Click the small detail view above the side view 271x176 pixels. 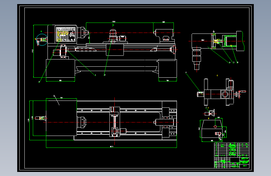tap(210, 113)
